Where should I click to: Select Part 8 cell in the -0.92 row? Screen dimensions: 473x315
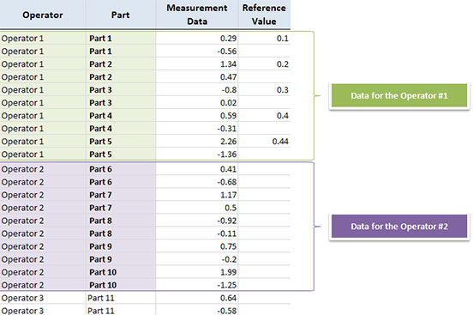tap(121, 221)
